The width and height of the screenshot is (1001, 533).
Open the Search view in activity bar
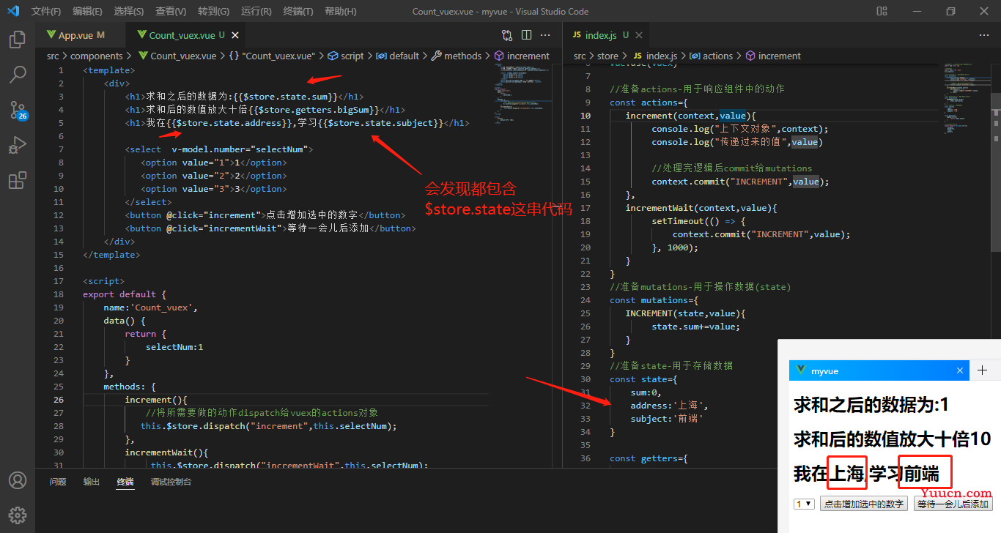pos(18,75)
